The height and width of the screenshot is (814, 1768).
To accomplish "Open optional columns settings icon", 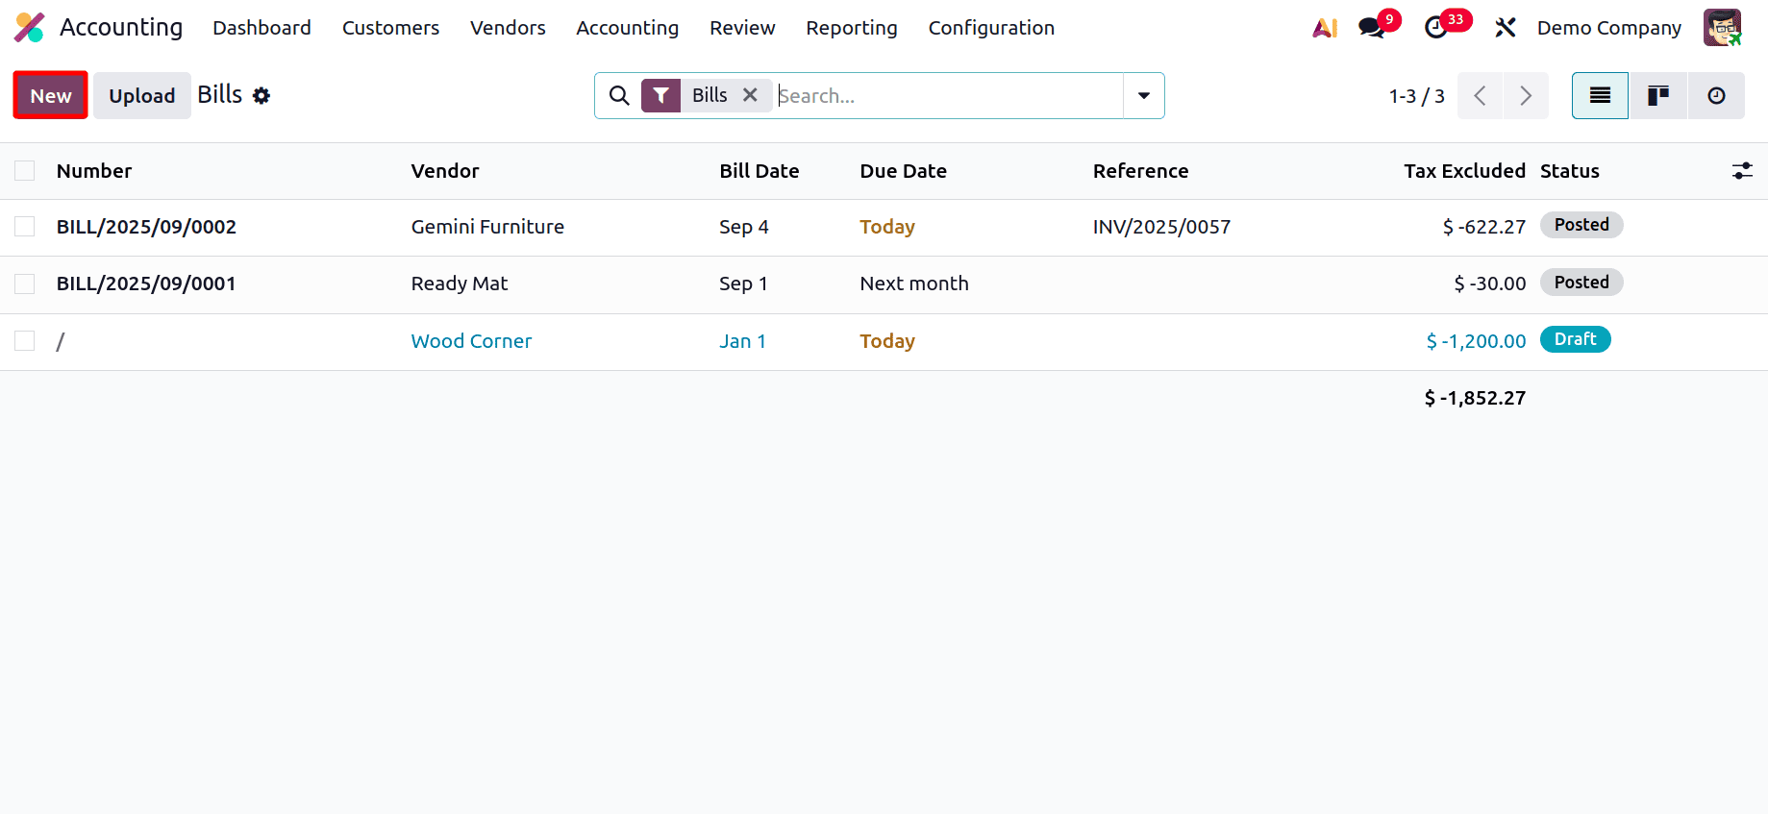I will pos(1742,171).
